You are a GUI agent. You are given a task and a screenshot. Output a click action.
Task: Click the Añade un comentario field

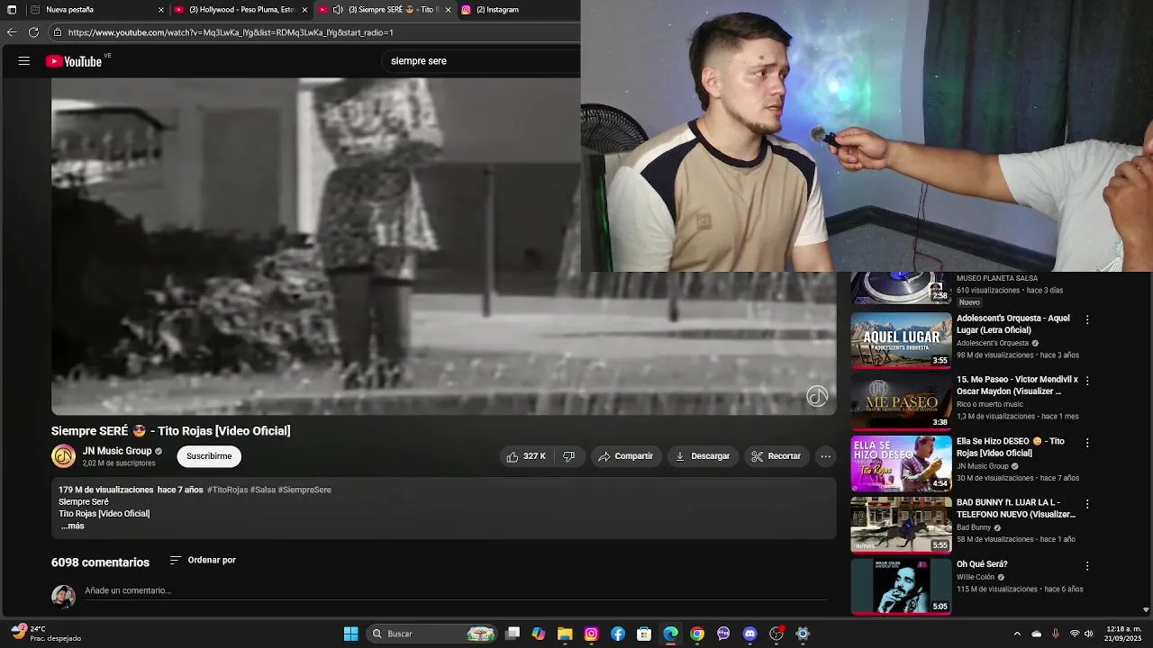point(455,590)
